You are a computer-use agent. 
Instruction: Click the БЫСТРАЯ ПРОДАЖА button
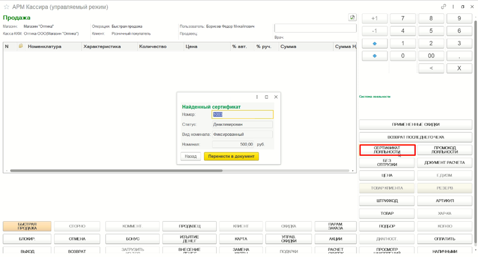coord(27,226)
